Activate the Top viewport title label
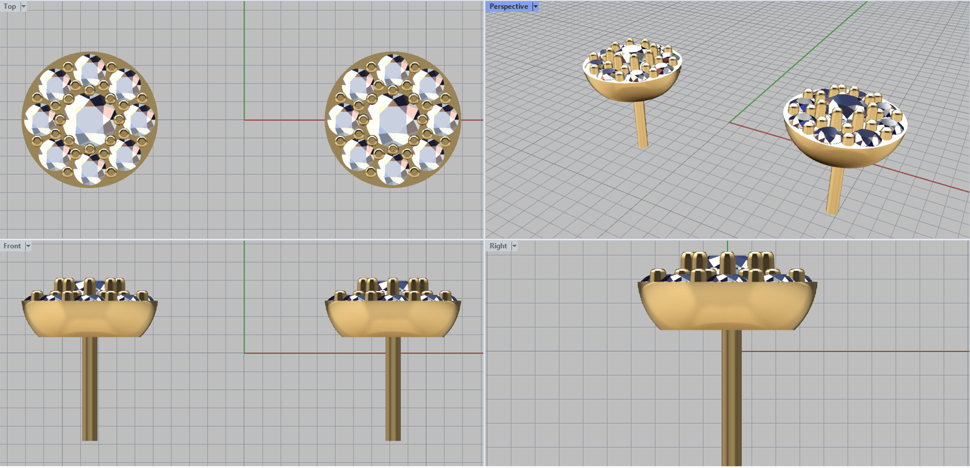 tap(10, 7)
